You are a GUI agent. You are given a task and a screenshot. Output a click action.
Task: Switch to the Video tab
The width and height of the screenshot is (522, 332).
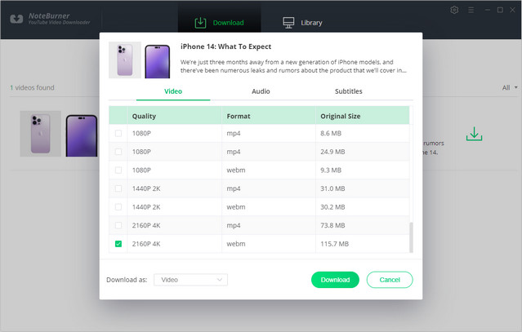click(173, 91)
